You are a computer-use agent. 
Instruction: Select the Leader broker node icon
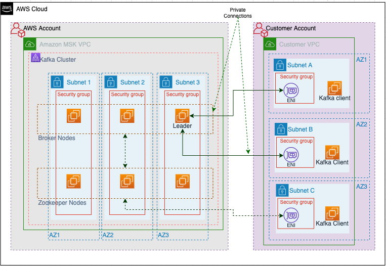coord(183,116)
